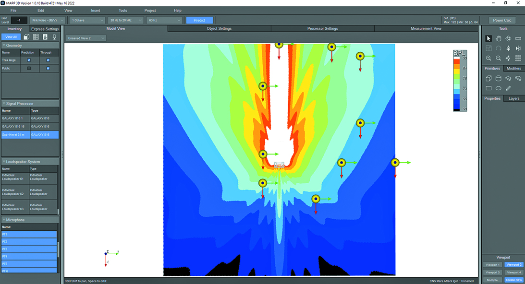Filter inventory by processor rack icon

tap(36, 37)
